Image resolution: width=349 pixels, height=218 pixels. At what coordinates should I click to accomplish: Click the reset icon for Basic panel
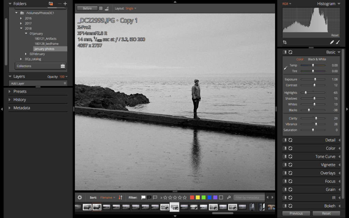pyautogui.click(x=290, y=52)
